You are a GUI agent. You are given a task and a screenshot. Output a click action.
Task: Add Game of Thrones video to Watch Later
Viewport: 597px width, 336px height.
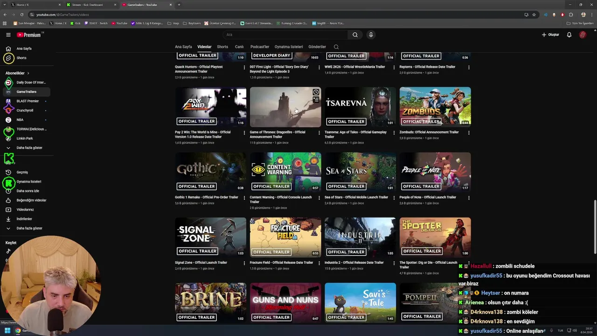(316, 92)
